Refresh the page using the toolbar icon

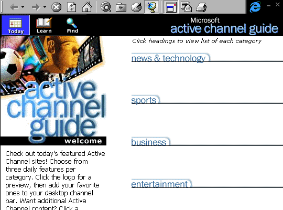pos(71,7)
